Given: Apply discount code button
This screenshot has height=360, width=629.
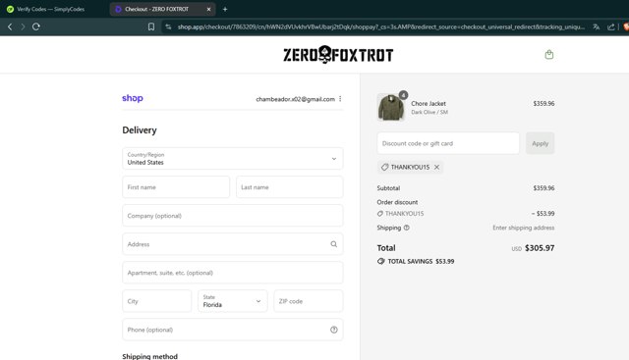Looking at the screenshot, I should tap(540, 143).
